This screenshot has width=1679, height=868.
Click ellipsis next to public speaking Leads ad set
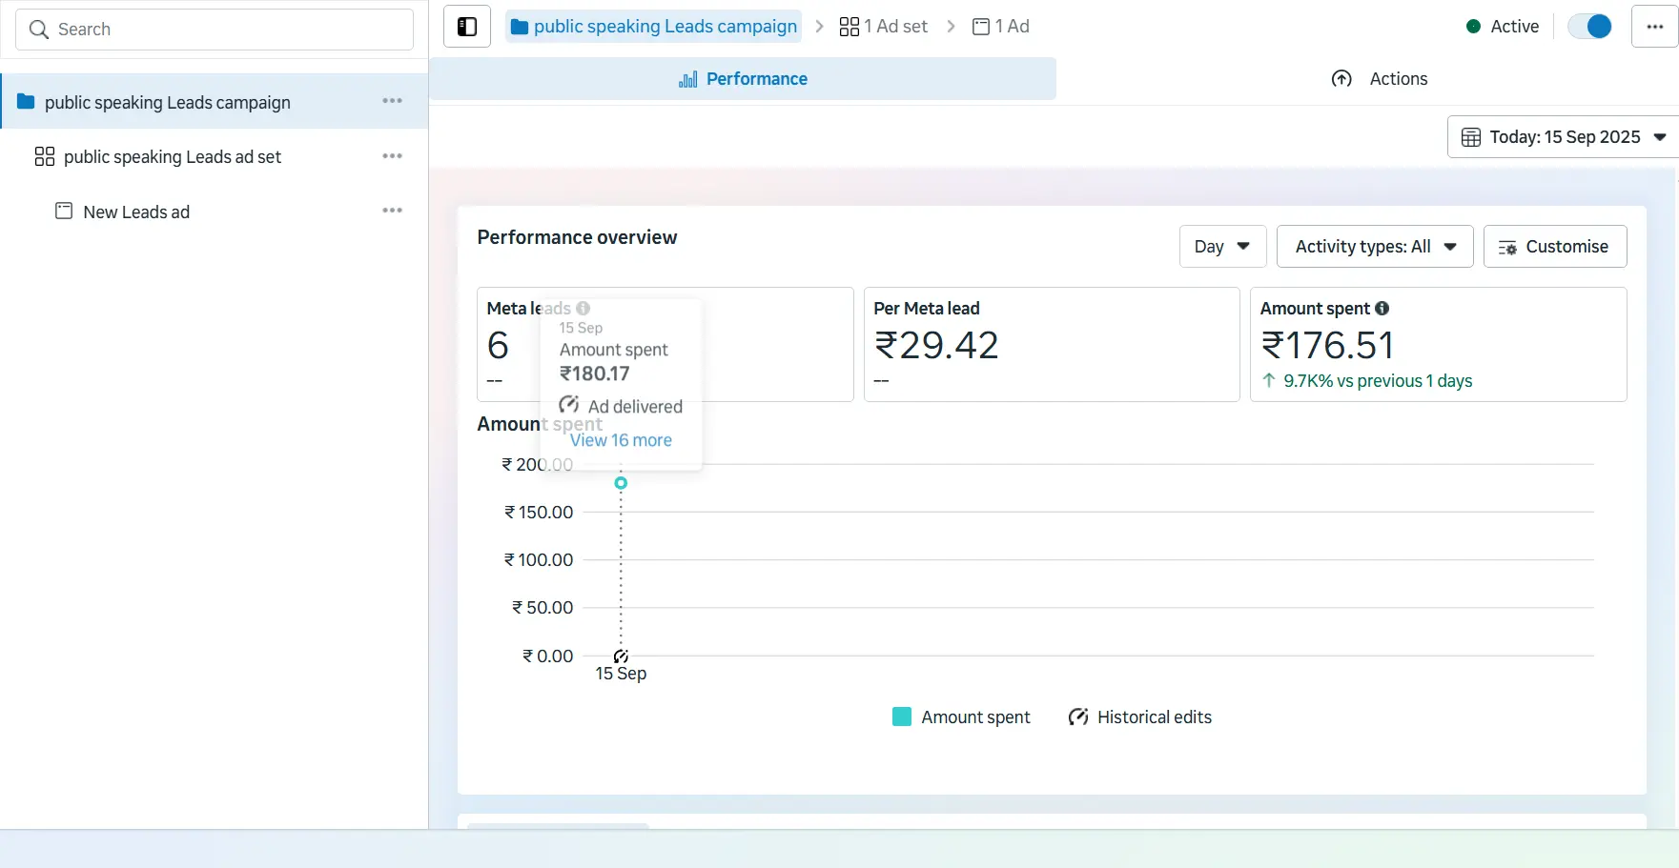click(392, 156)
